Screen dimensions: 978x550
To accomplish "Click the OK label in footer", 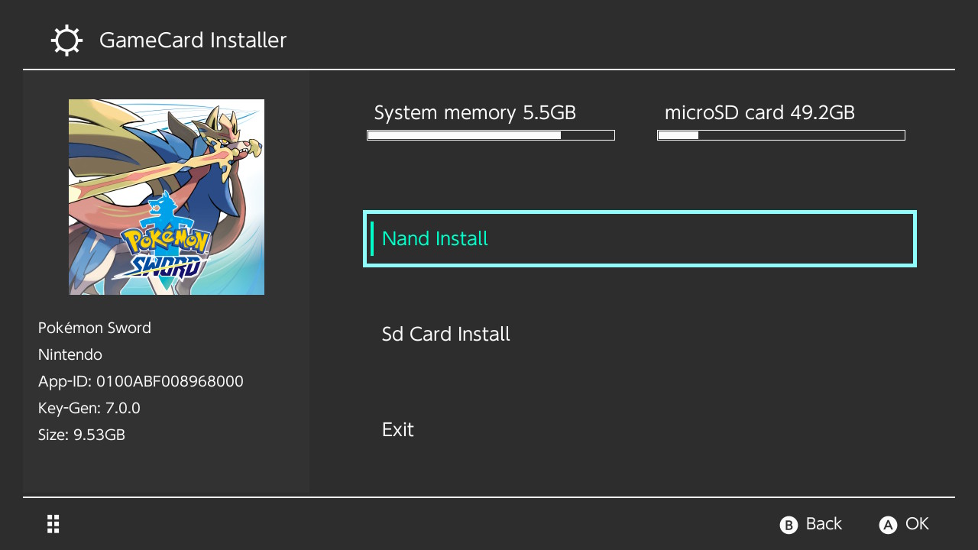I will point(917,524).
